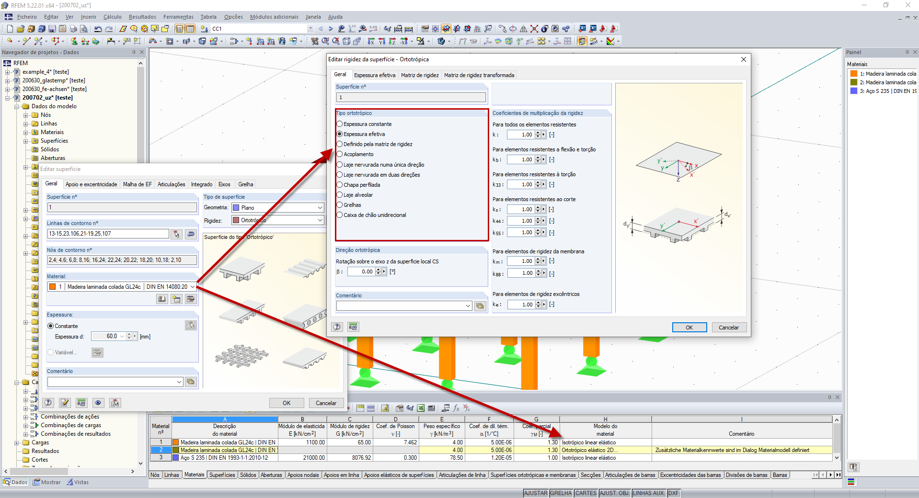Toggle the GRELHA status bar button
Viewport: 919px width, 498px height.
(561, 493)
